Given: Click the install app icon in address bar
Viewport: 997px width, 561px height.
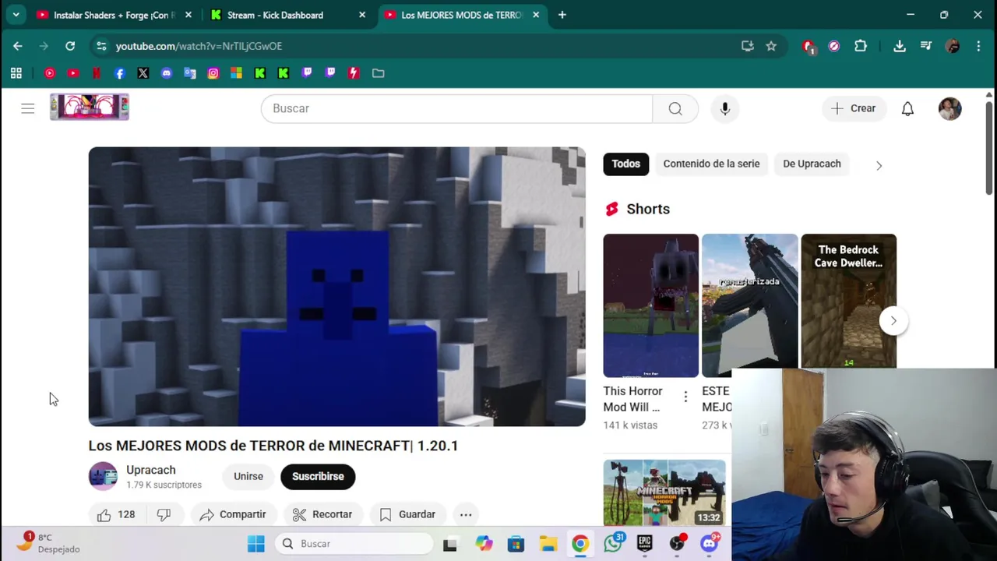Looking at the screenshot, I should point(748,46).
